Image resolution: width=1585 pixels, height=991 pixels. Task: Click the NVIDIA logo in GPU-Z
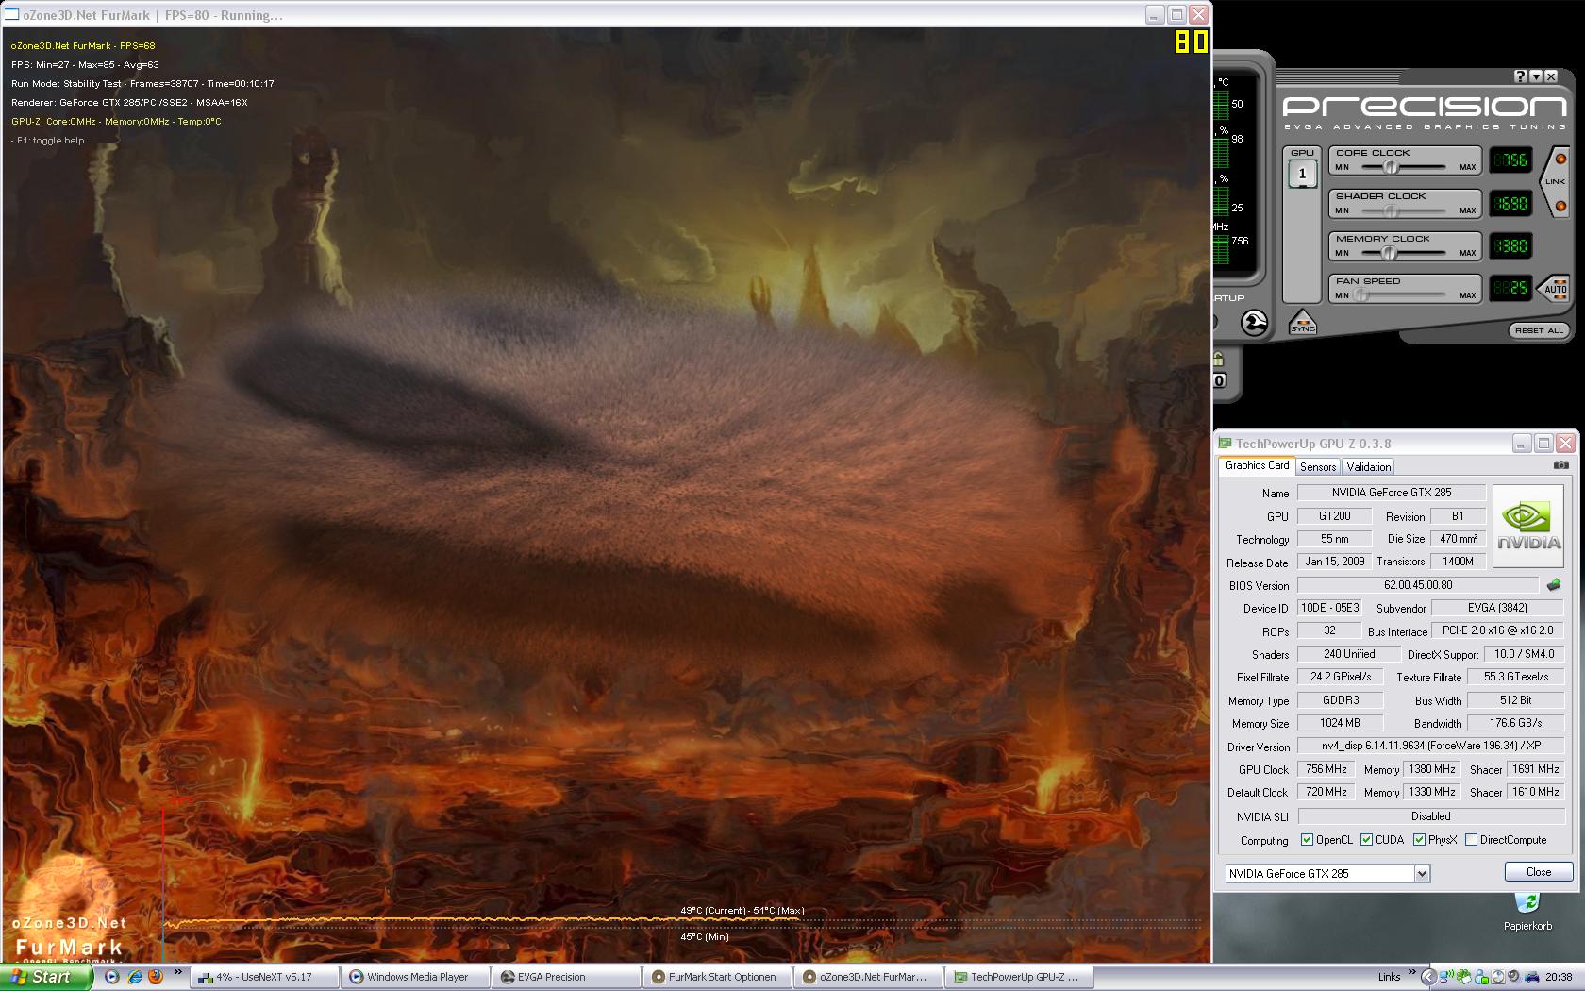(1528, 526)
